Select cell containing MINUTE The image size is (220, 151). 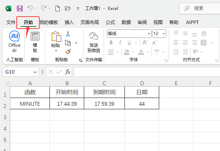coord(30,104)
